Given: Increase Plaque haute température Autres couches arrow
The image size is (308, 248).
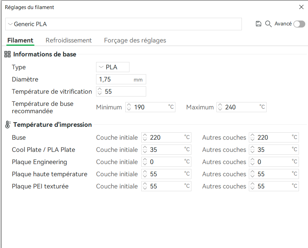Looking at the screenshot, I should (252, 172).
